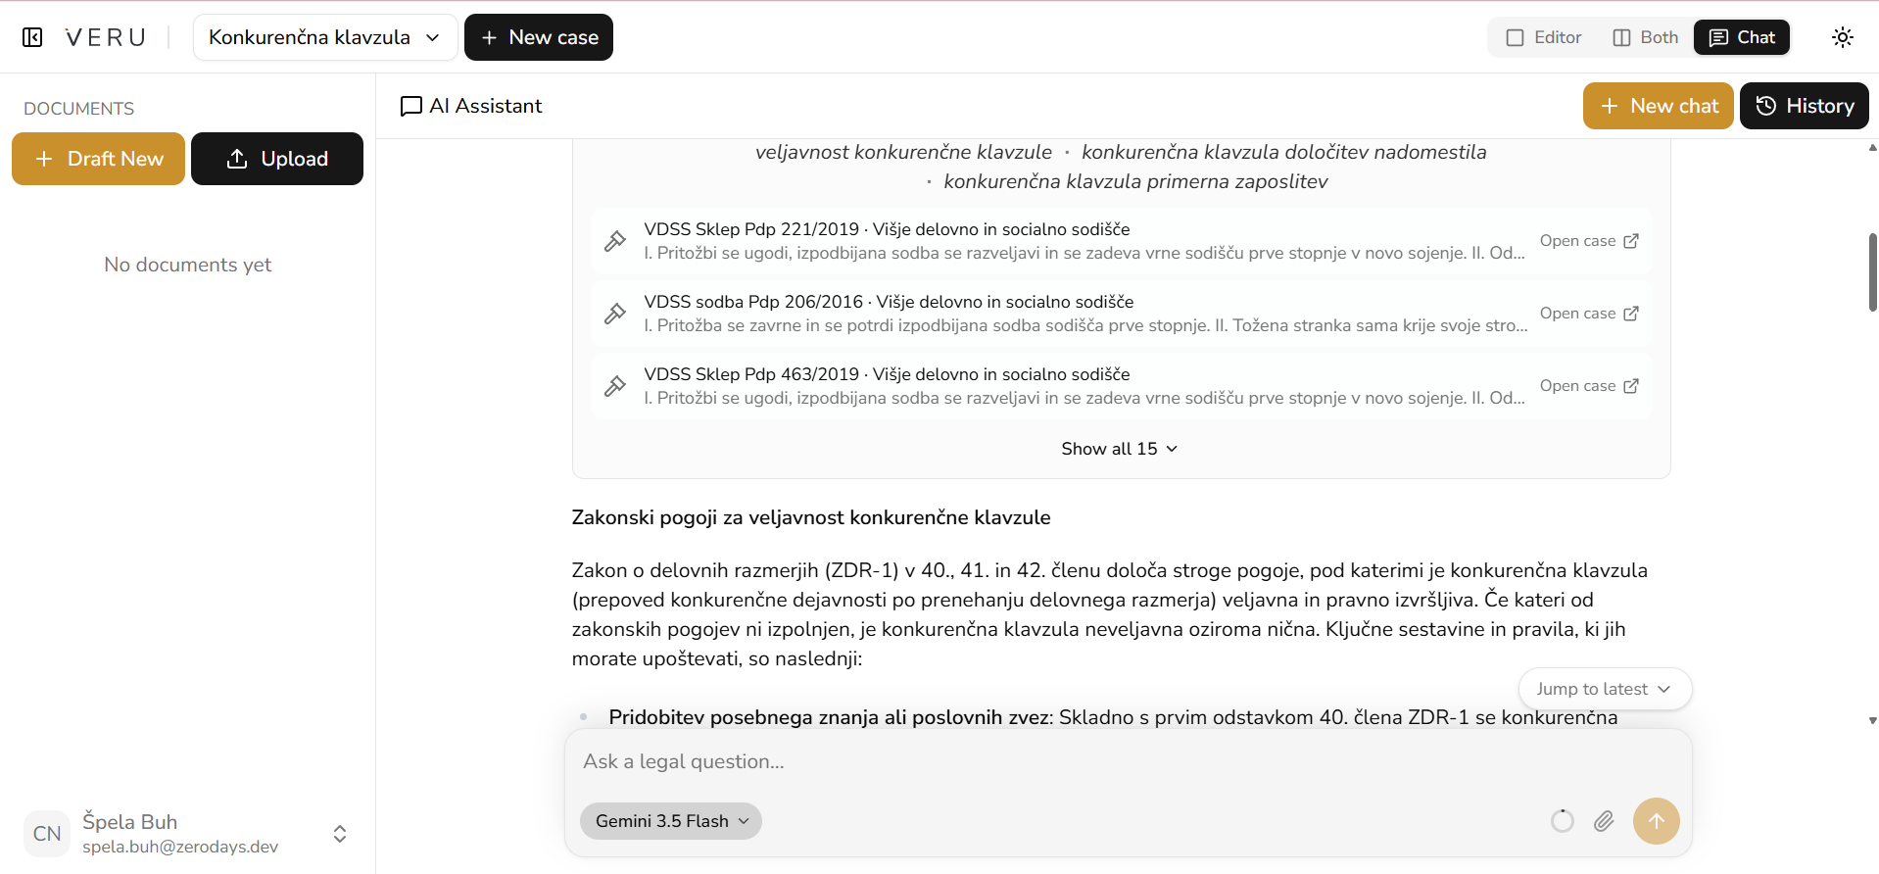1879x874 pixels.
Task: Open chat History
Action: coord(1805,106)
